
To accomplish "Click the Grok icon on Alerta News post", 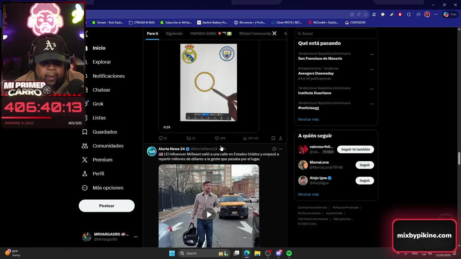I will (274, 149).
